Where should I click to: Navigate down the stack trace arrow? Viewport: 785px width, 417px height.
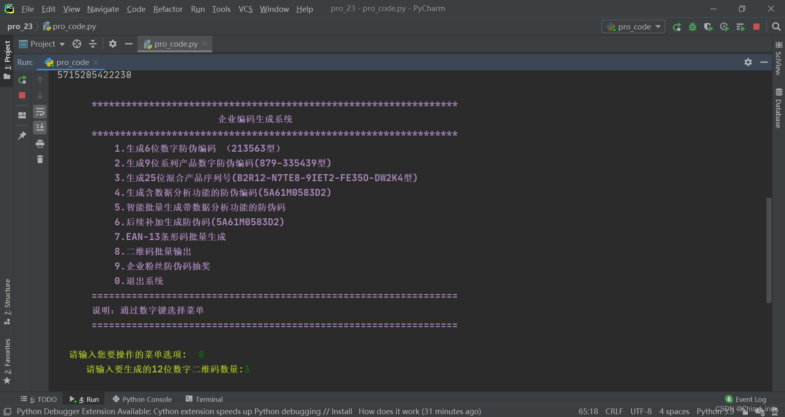[40, 96]
